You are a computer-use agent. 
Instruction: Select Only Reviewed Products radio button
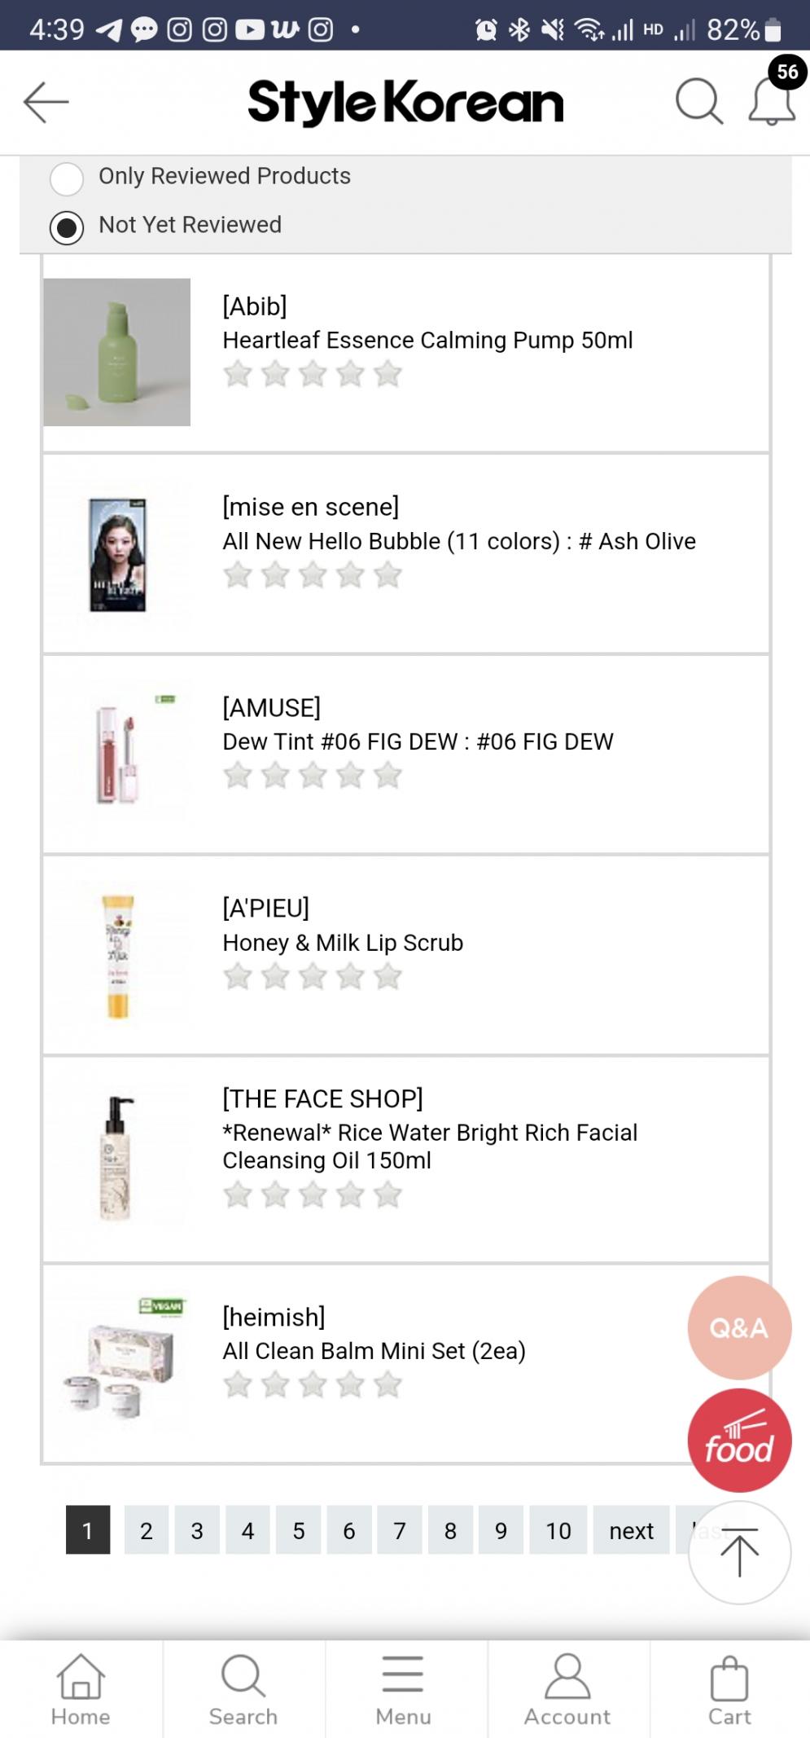point(67,178)
